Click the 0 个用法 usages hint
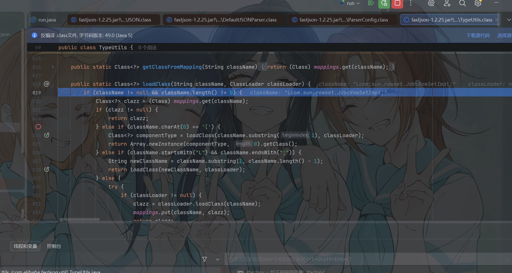The width and height of the screenshot is (512, 273). [x=147, y=47]
